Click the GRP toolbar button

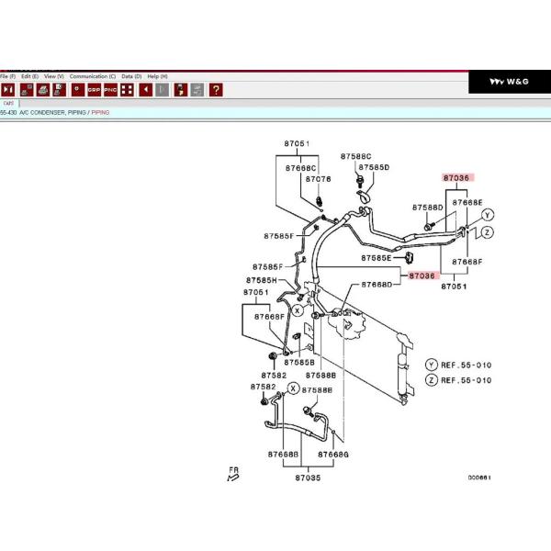pos(95,90)
